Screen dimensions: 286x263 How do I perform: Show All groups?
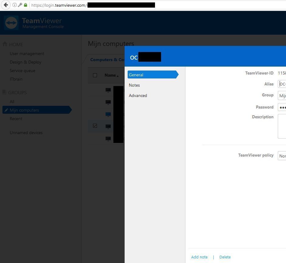pos(12,102)
